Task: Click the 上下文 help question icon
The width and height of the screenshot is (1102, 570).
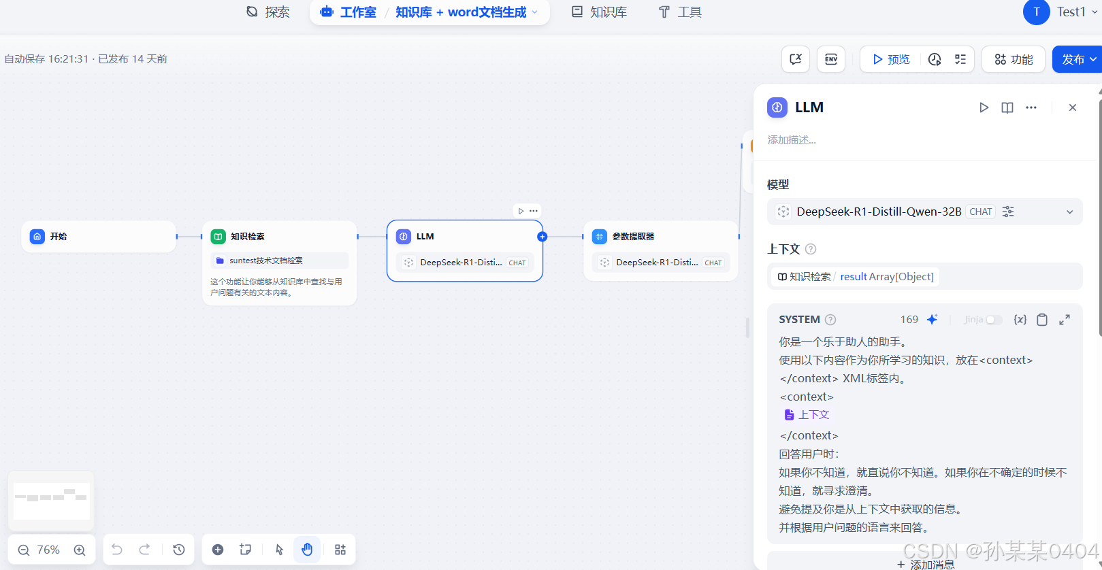Action: click(810, 249)
